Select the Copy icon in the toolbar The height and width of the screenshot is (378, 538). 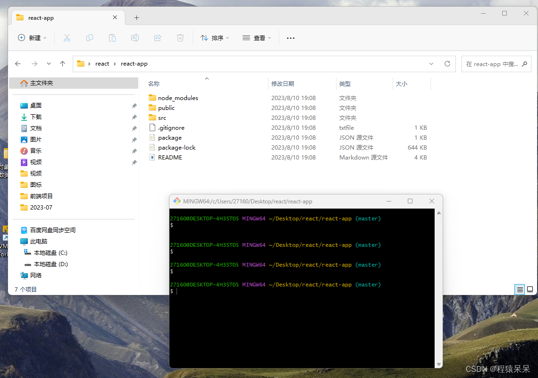90,38
